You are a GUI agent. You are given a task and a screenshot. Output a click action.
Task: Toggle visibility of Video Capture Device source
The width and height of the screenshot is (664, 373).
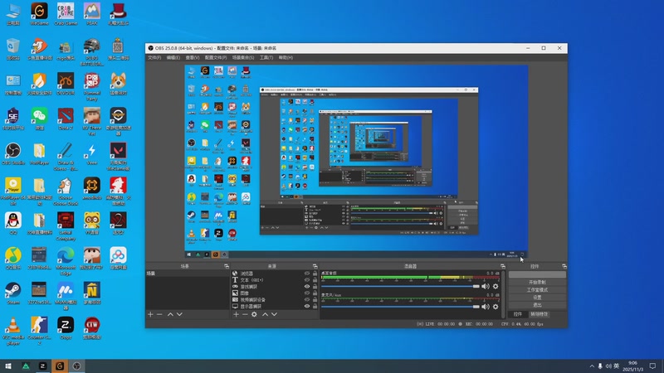point(307,300)
